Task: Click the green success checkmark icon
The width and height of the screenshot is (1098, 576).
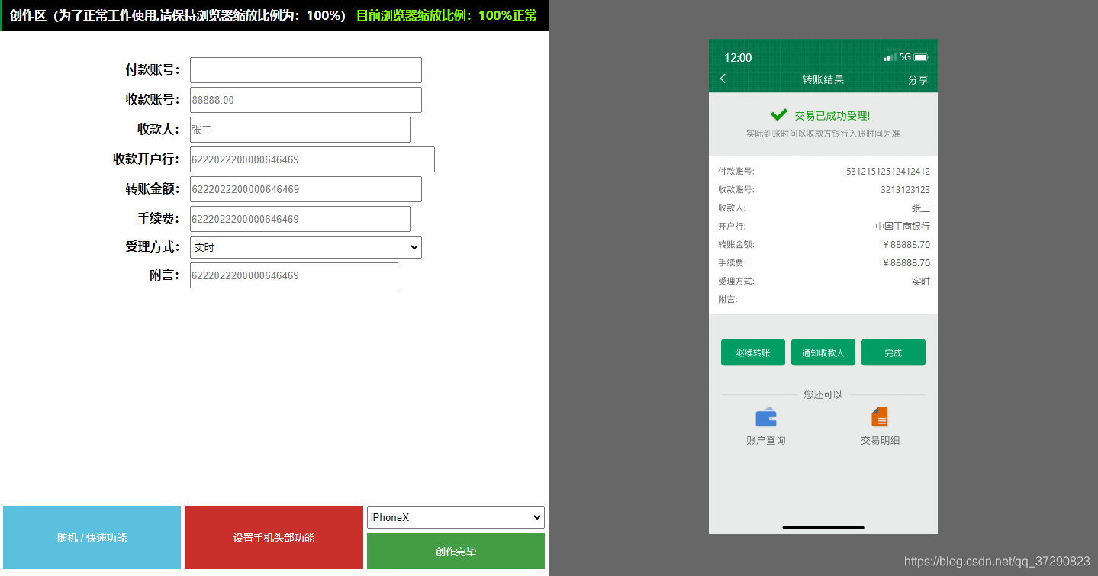Action: click(779, 115)
